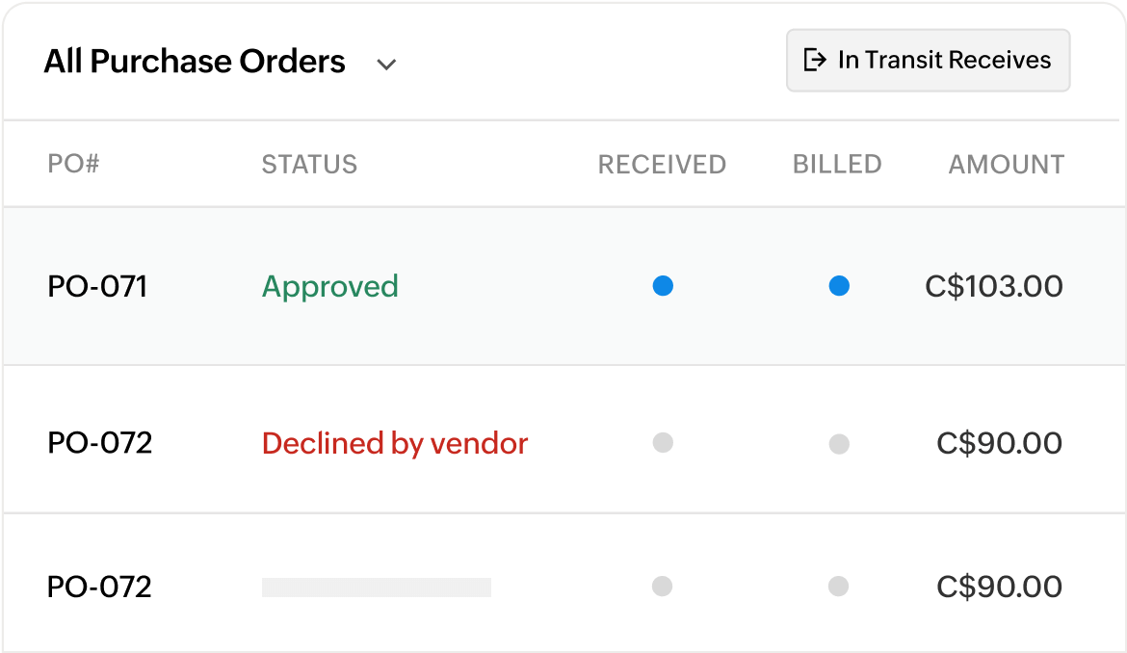This screenshot has height=653, width=1127.
Task: Sort by the STATUS column header
Action: tap(309, 164)
